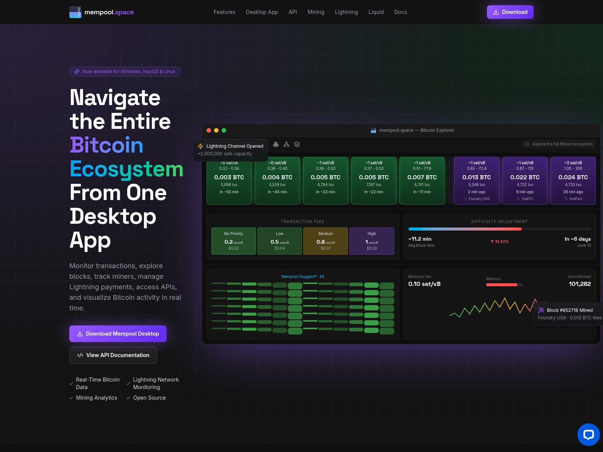Click the lightning bolt notification icon

pyautogui.click(x=200, y=146)
